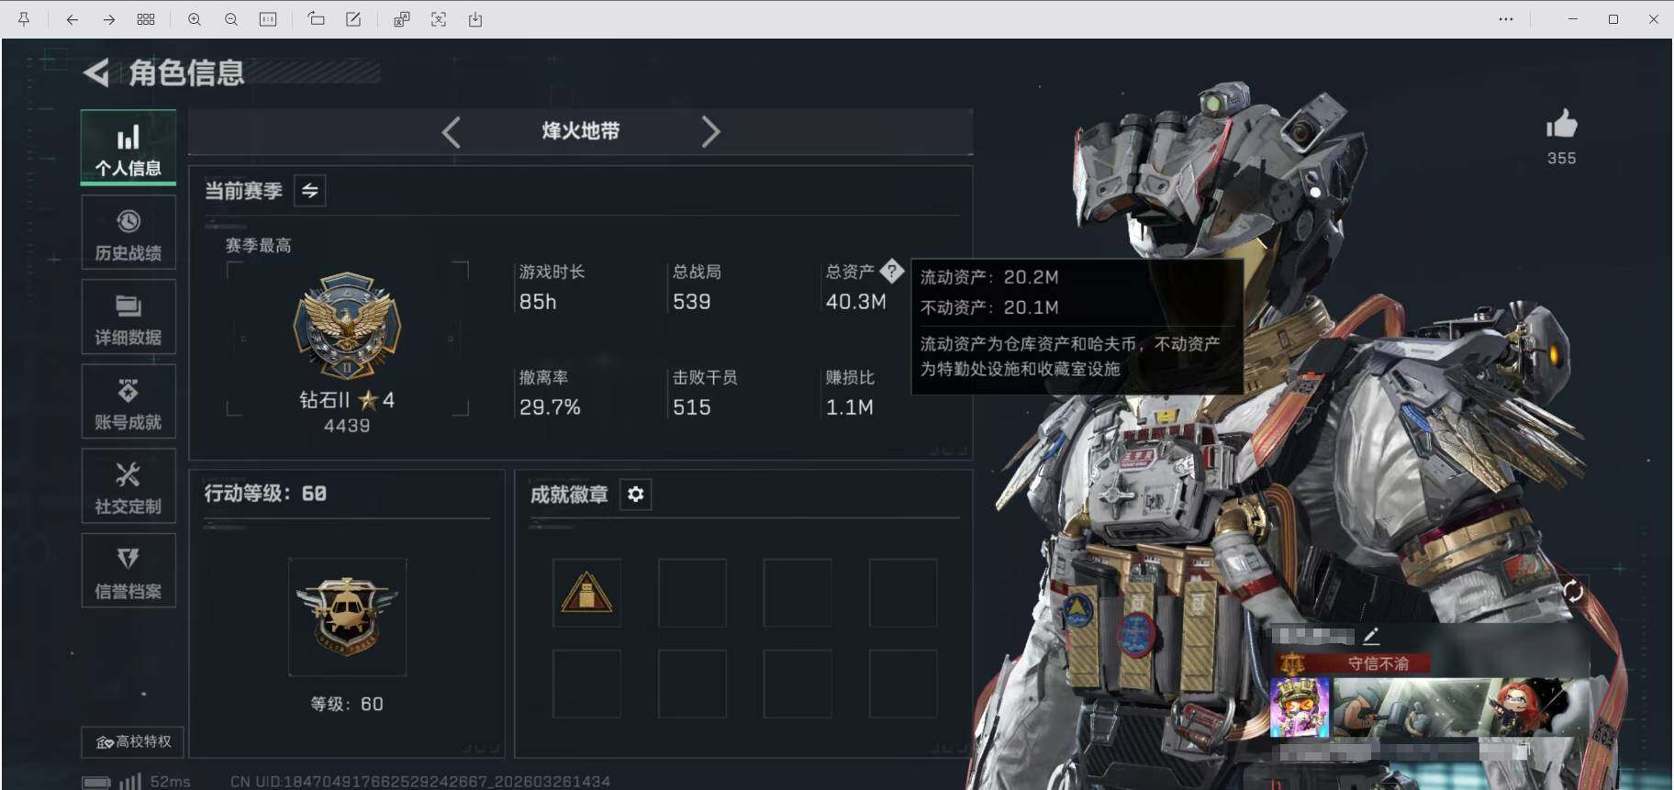Open the 历史战绩 tab
The image size is (1674, 790).
click(x=128, y=233)
